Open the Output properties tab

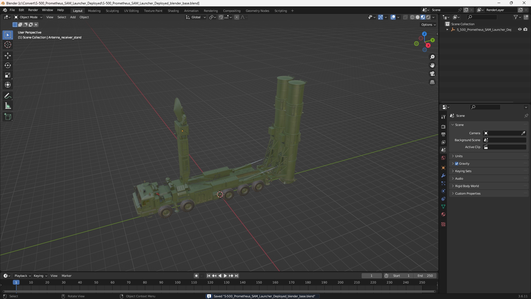(443, 134)
